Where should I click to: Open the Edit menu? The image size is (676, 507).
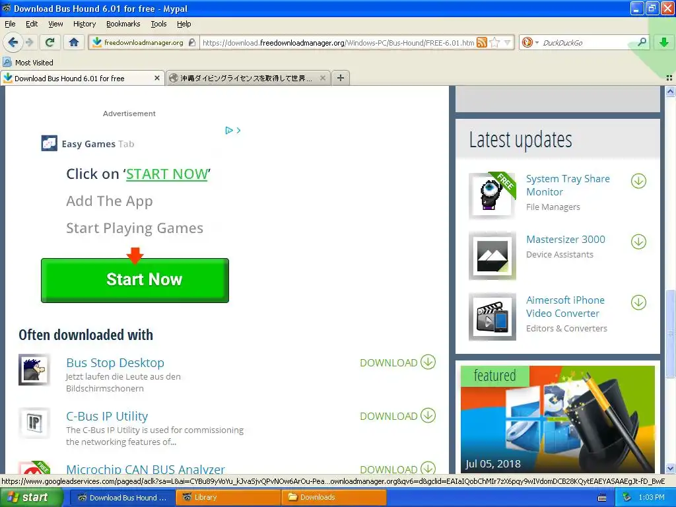(32, 24)
